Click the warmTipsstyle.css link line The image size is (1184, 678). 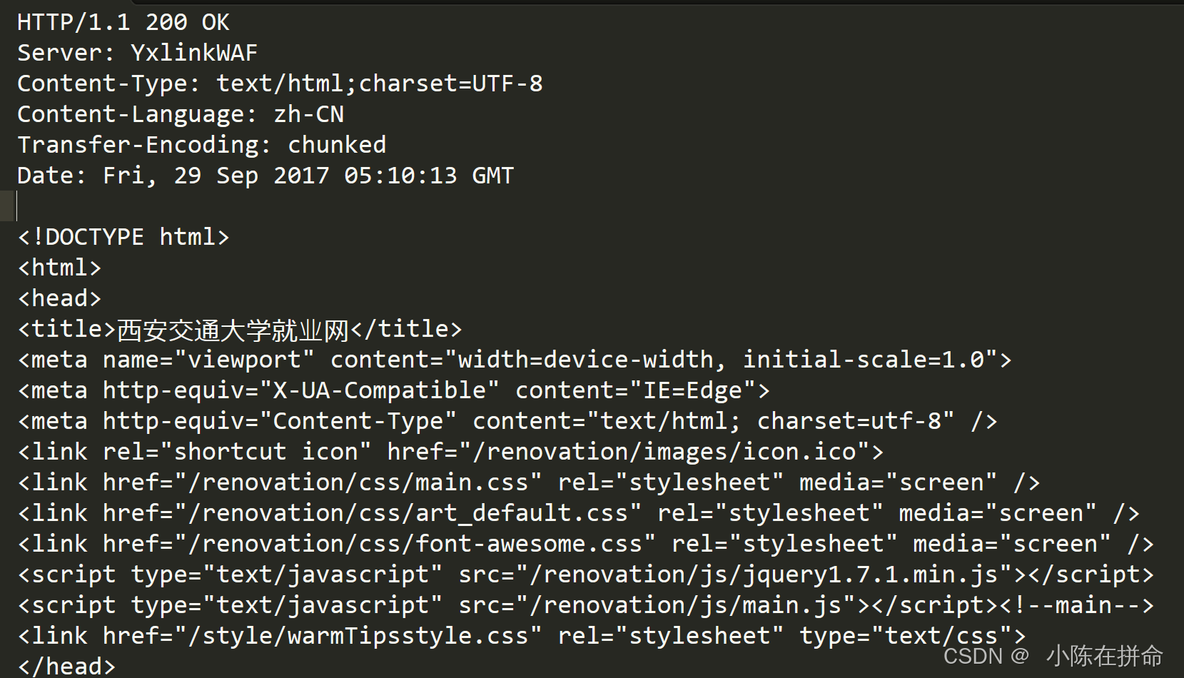[522, 636]
